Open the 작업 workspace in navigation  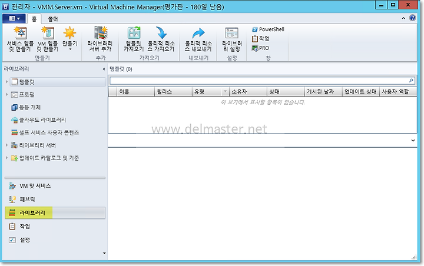coord(55,226)
